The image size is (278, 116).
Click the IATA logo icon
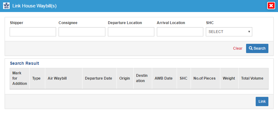(x=7, y=6)
